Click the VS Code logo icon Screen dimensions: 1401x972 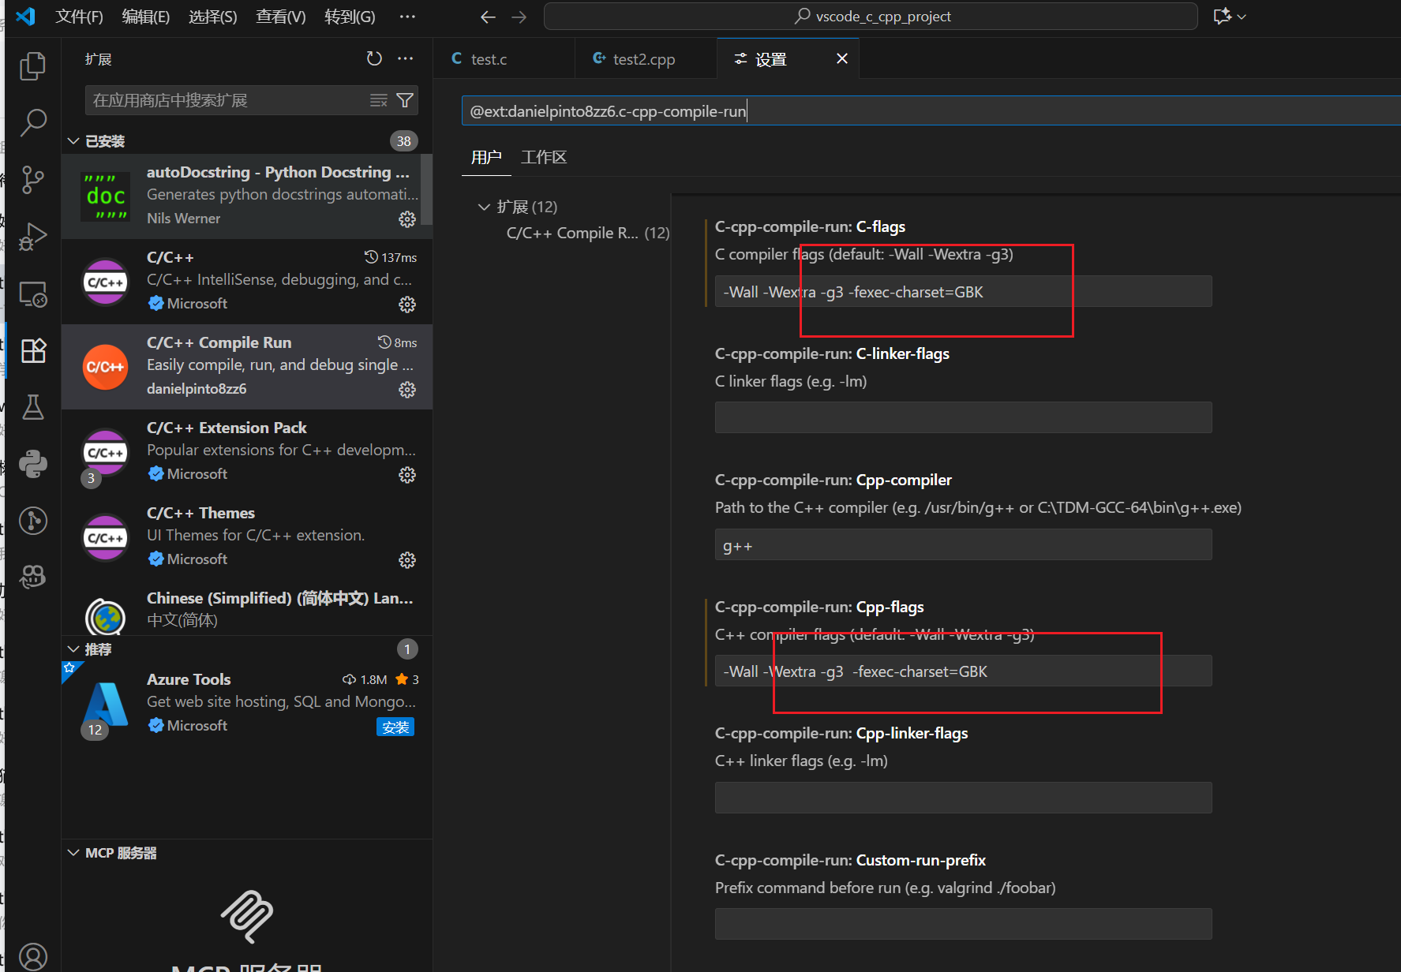point(25,17)
